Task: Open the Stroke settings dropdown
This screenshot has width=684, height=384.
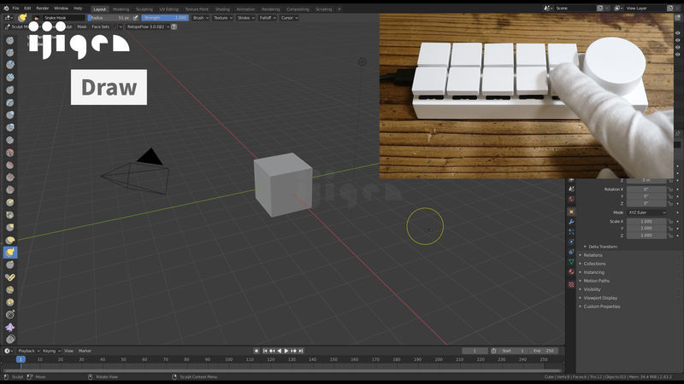Action: (246, 18)
